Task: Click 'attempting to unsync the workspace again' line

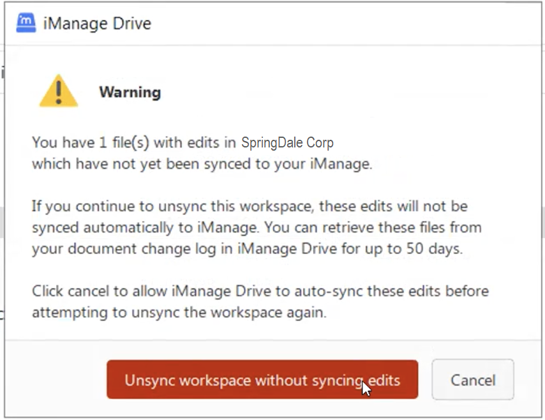Action: [179, 313]
